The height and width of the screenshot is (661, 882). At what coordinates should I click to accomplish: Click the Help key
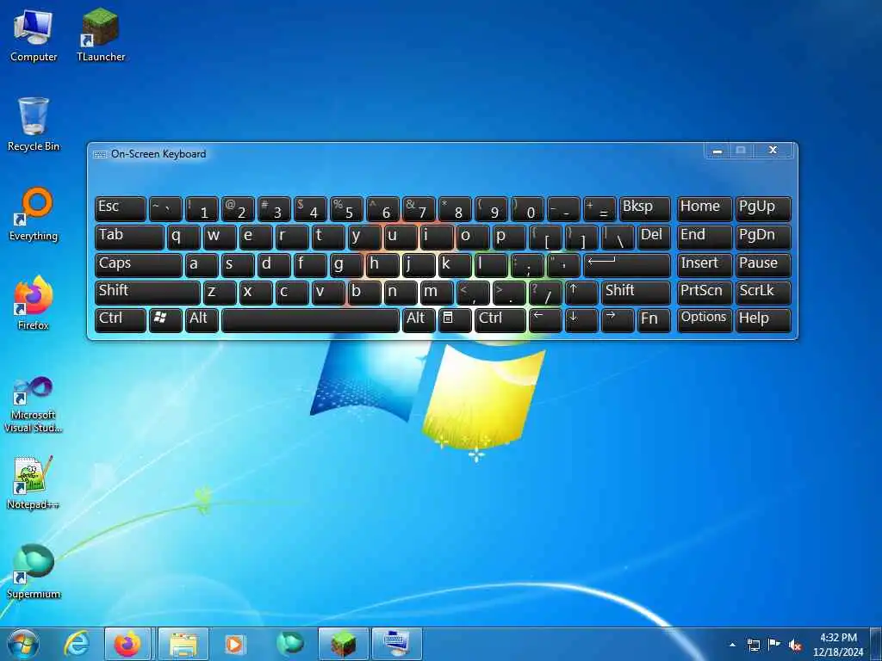click(763, 320)
